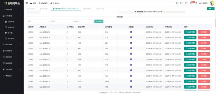
Task: Focus the 变量名称 input field
Action: click(82, 21)
